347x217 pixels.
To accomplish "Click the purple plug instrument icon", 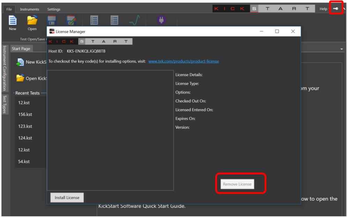I will [161, 20].
